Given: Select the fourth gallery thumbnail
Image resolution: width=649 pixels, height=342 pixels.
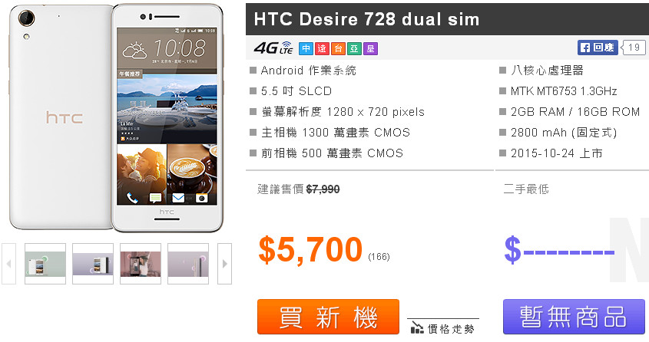Looking at the screenshot, I should (x=188, y=264).
